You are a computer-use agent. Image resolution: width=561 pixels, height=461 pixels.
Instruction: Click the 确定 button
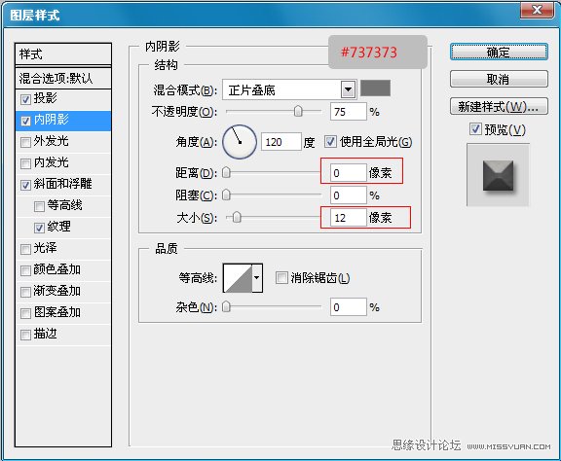point(499,53)
